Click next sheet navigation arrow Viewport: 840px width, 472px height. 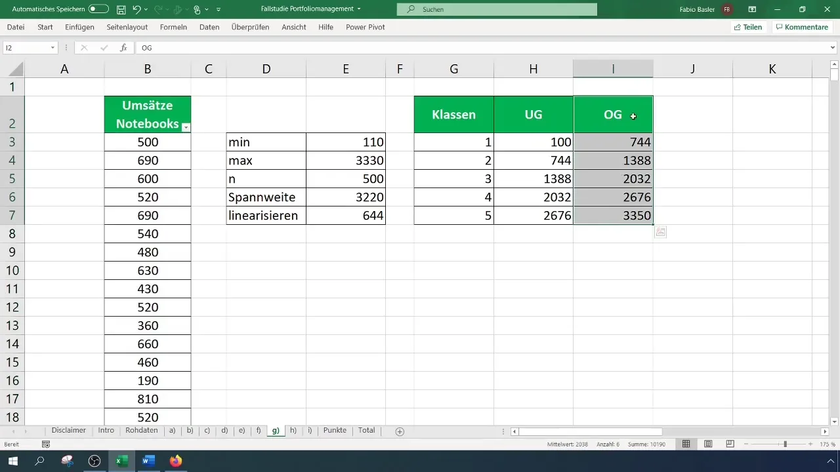26,431
